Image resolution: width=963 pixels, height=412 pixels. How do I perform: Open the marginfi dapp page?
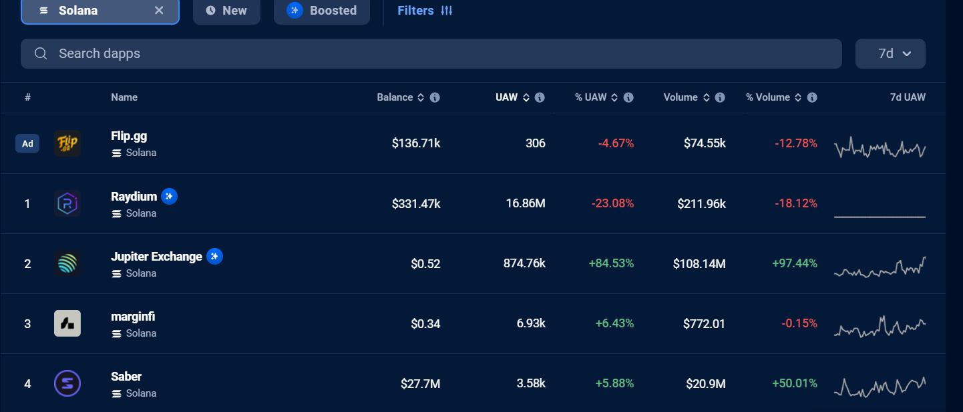133,317
